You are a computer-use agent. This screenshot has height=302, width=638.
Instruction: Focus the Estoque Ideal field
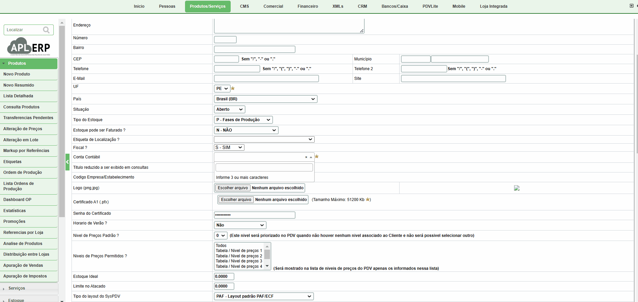[224, 276]
